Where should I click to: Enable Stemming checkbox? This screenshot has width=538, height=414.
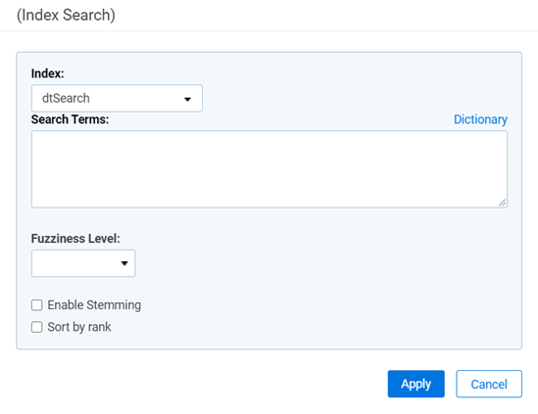point(36,305)
